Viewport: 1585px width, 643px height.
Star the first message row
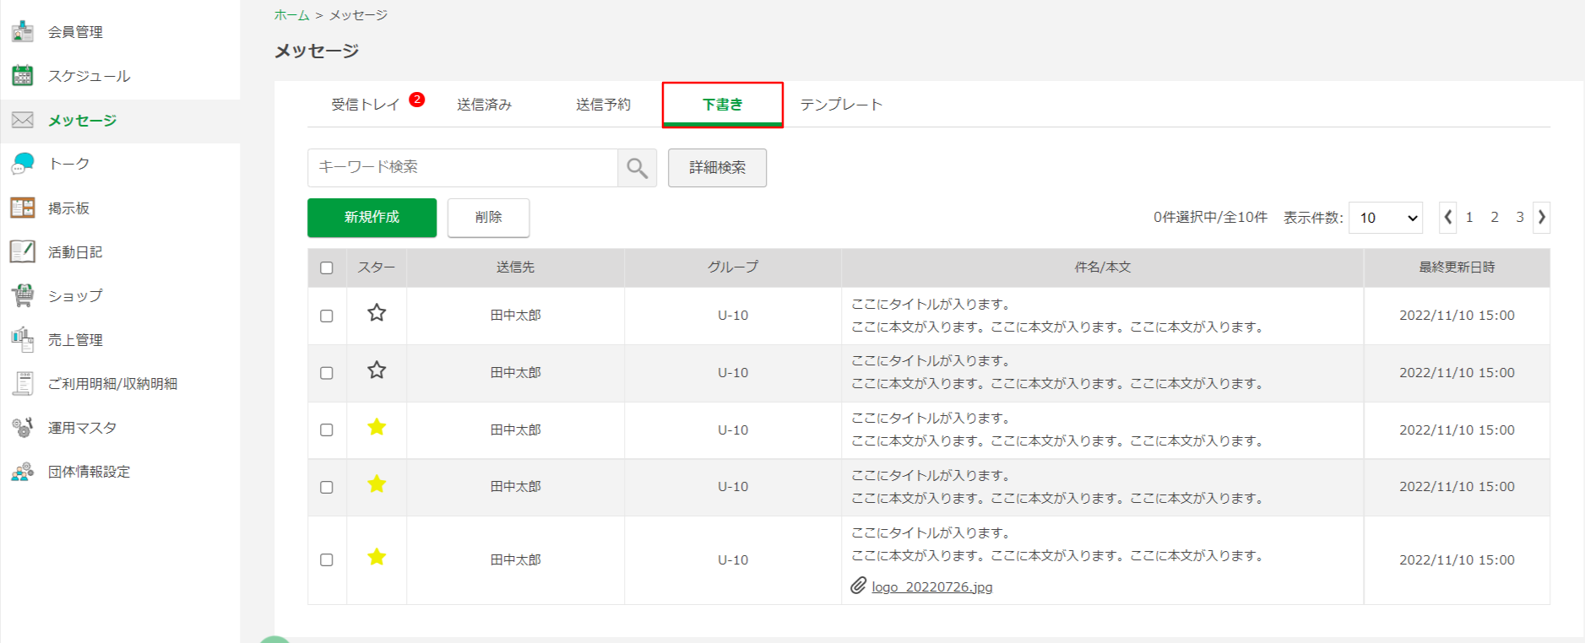tap(377, 313)
